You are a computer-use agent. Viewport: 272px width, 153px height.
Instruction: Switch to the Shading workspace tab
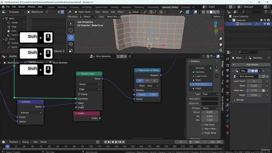pyautogui.click(x=115, y=7)
